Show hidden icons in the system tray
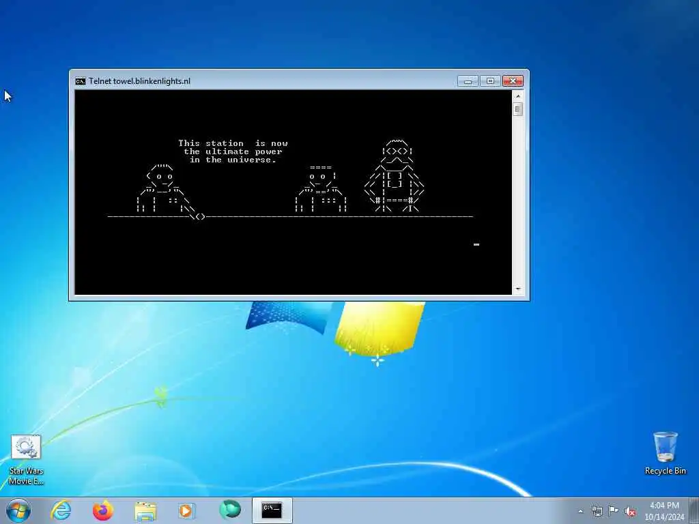699x524 pixels. [x=580, y=511]
